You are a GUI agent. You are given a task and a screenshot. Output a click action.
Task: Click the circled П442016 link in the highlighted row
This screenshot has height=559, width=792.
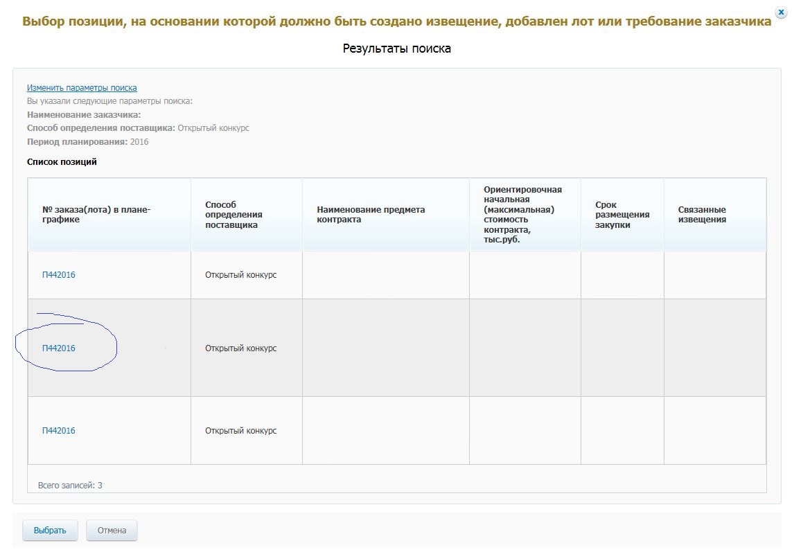[x=59, y=348]
